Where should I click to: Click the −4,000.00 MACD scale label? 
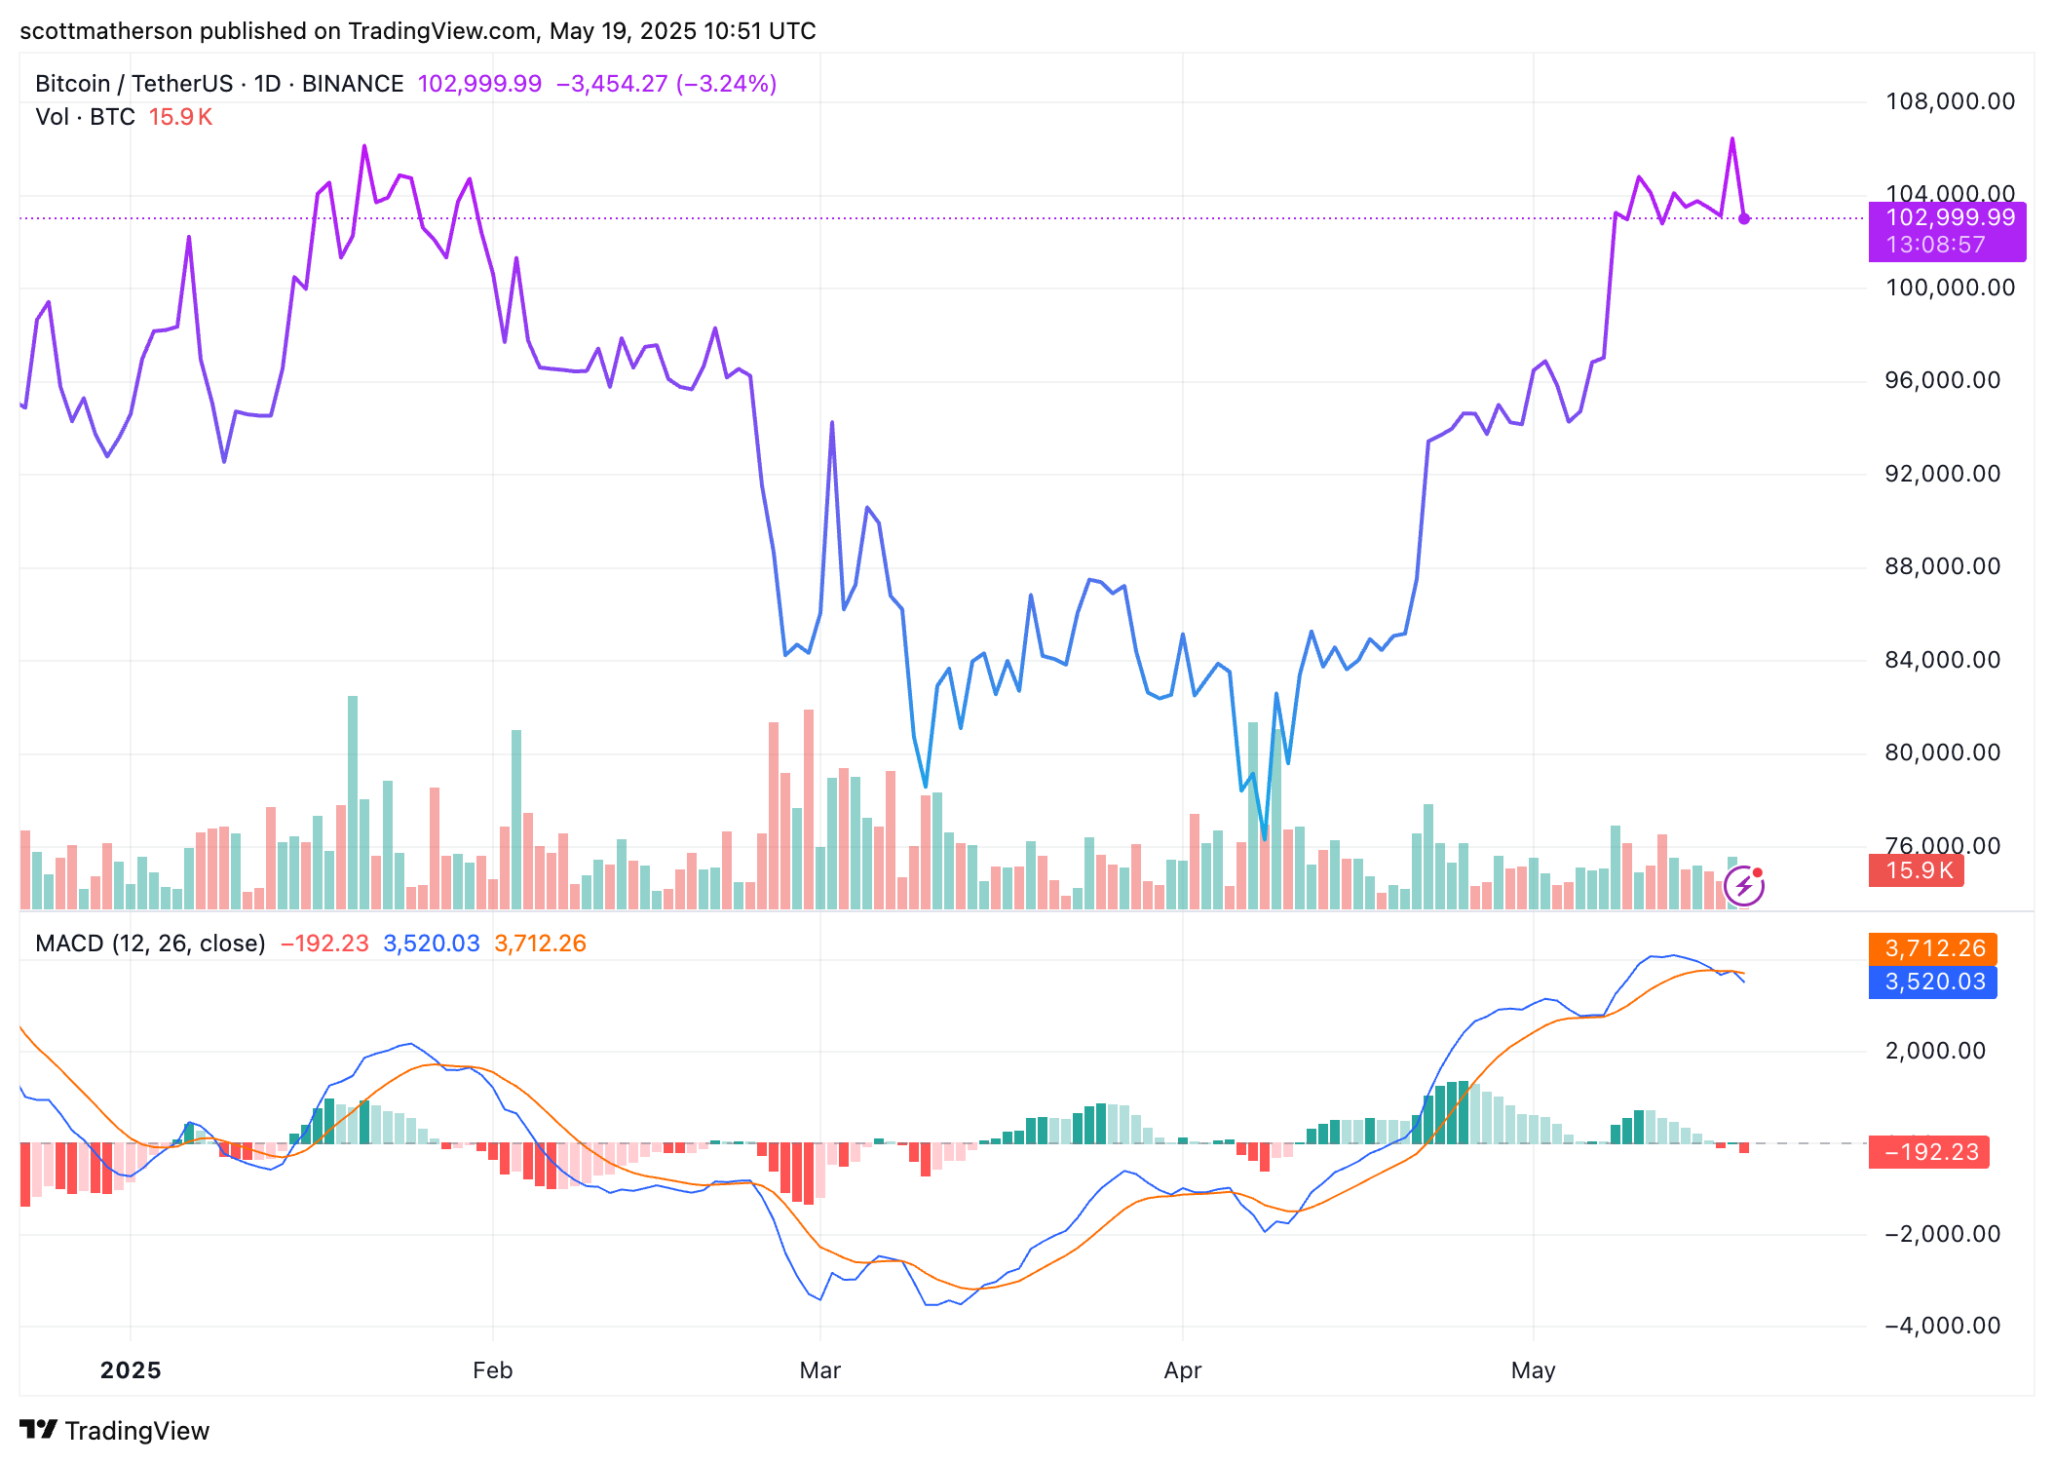tap(1942, 1326)
